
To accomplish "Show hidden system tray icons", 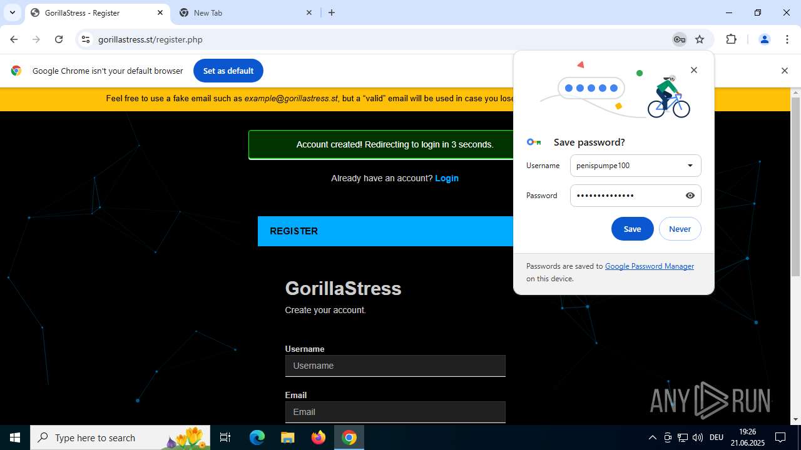I will tap(652, 437).
